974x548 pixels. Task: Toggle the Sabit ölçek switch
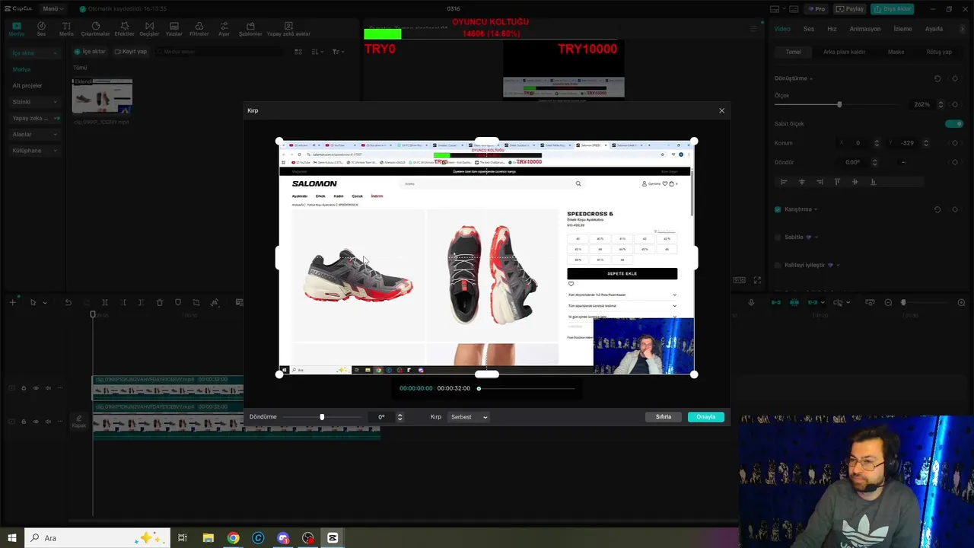click(953, 123)
